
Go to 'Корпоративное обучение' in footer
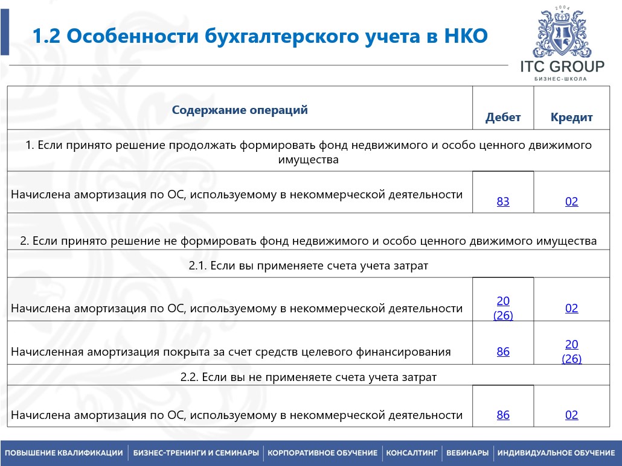322,453
